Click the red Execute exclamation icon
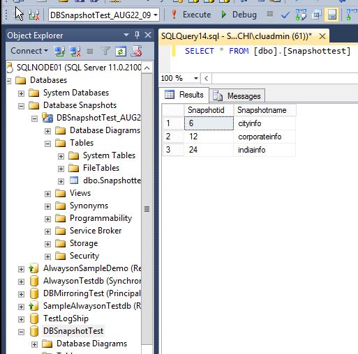 pos(174,15)
